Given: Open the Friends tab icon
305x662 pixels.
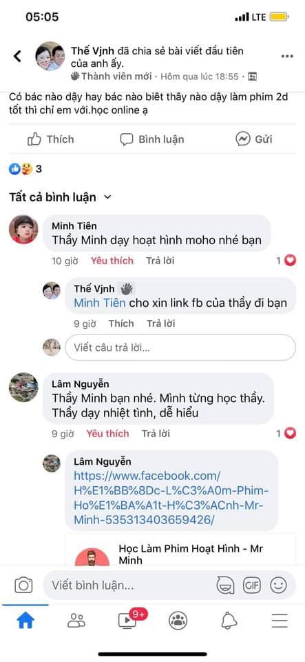Looking at the screenshot, I should [x=76, y=620].
